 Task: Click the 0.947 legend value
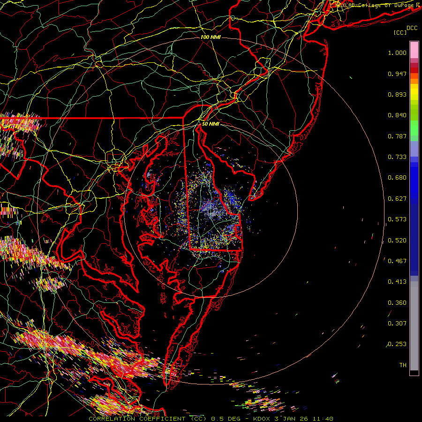[397, 74]
